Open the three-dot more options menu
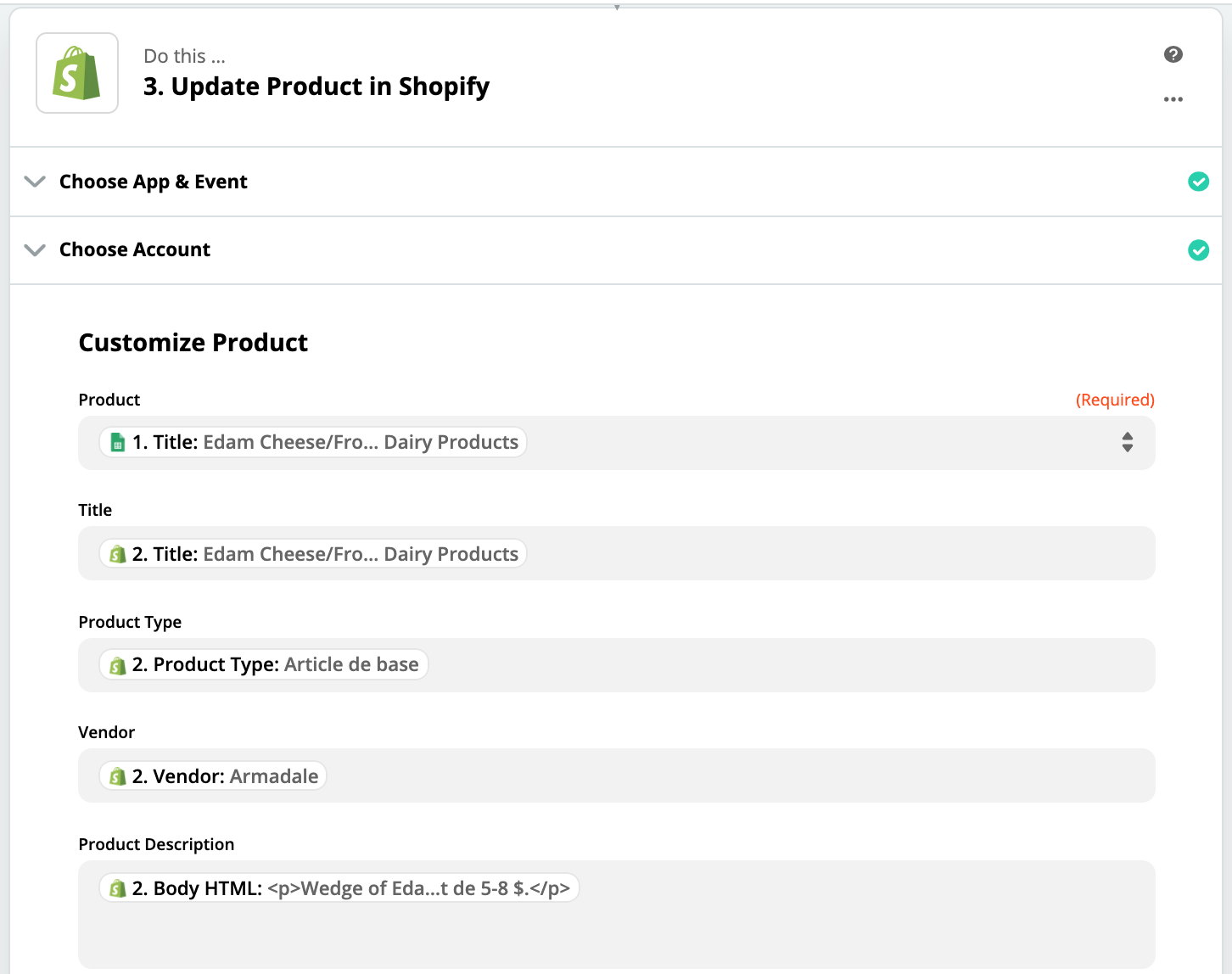The image size is (1232, 974). (x=1173, y=99)
